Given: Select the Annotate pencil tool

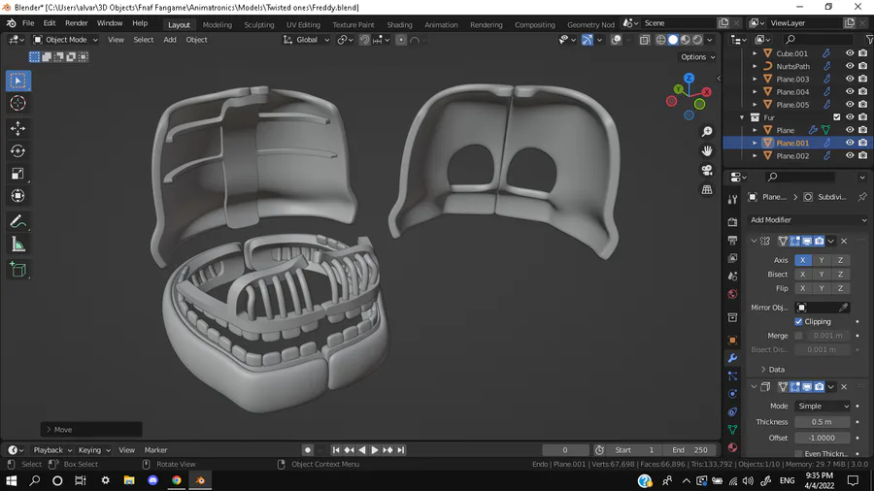Looking at the screenshot, I should click(x=17, y=222).
